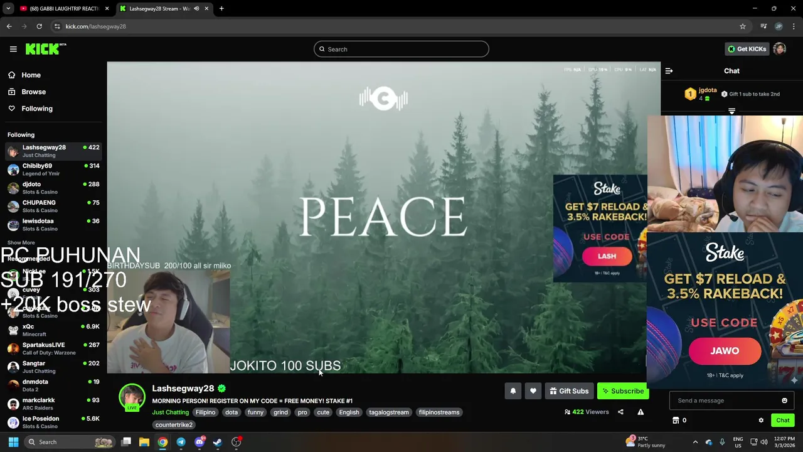Open Telegram from the taskbar
Viewport: 803px width, 452px height.
coord(181,442)
